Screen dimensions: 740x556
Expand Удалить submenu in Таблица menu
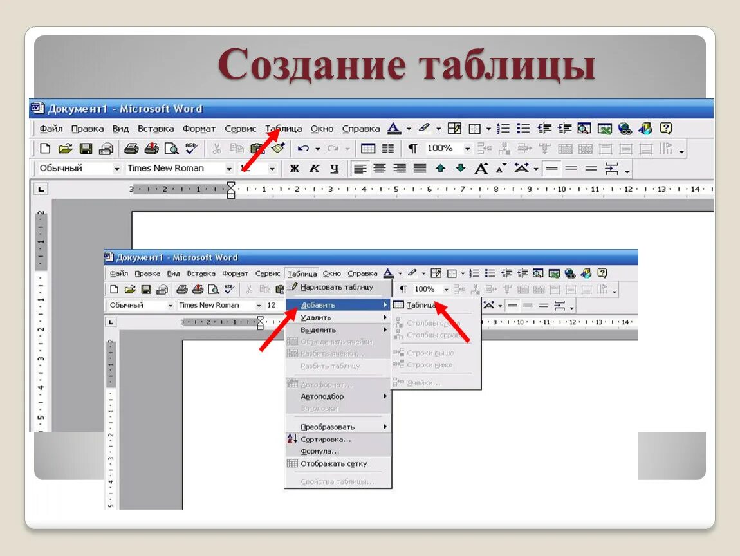pos(339,318)
